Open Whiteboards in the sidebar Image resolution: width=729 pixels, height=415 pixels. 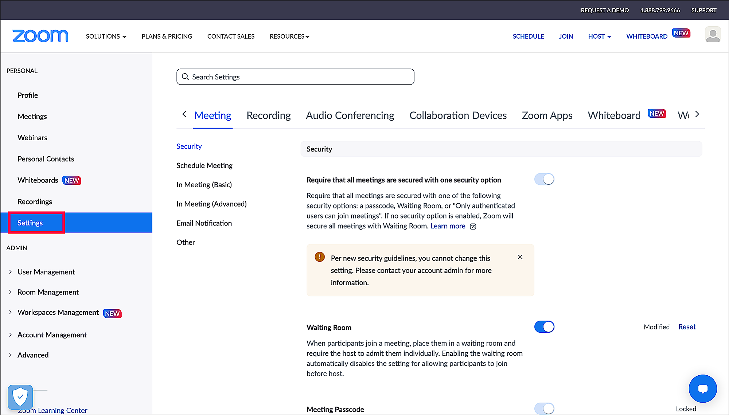[38, 180]
